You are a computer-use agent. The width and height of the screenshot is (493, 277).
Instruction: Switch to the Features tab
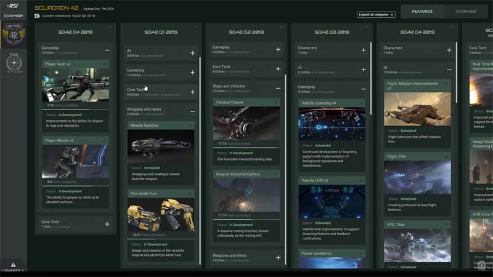pyautogui.click(x=422, y=11)
